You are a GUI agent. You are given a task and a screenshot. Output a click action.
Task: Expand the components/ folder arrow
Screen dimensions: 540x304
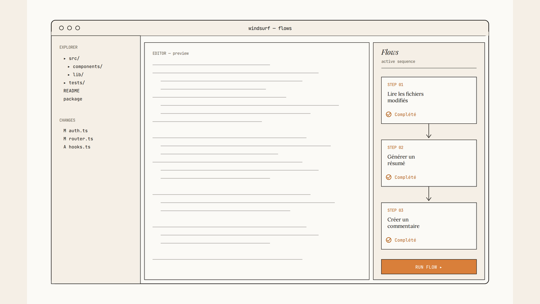pos(69,67)
